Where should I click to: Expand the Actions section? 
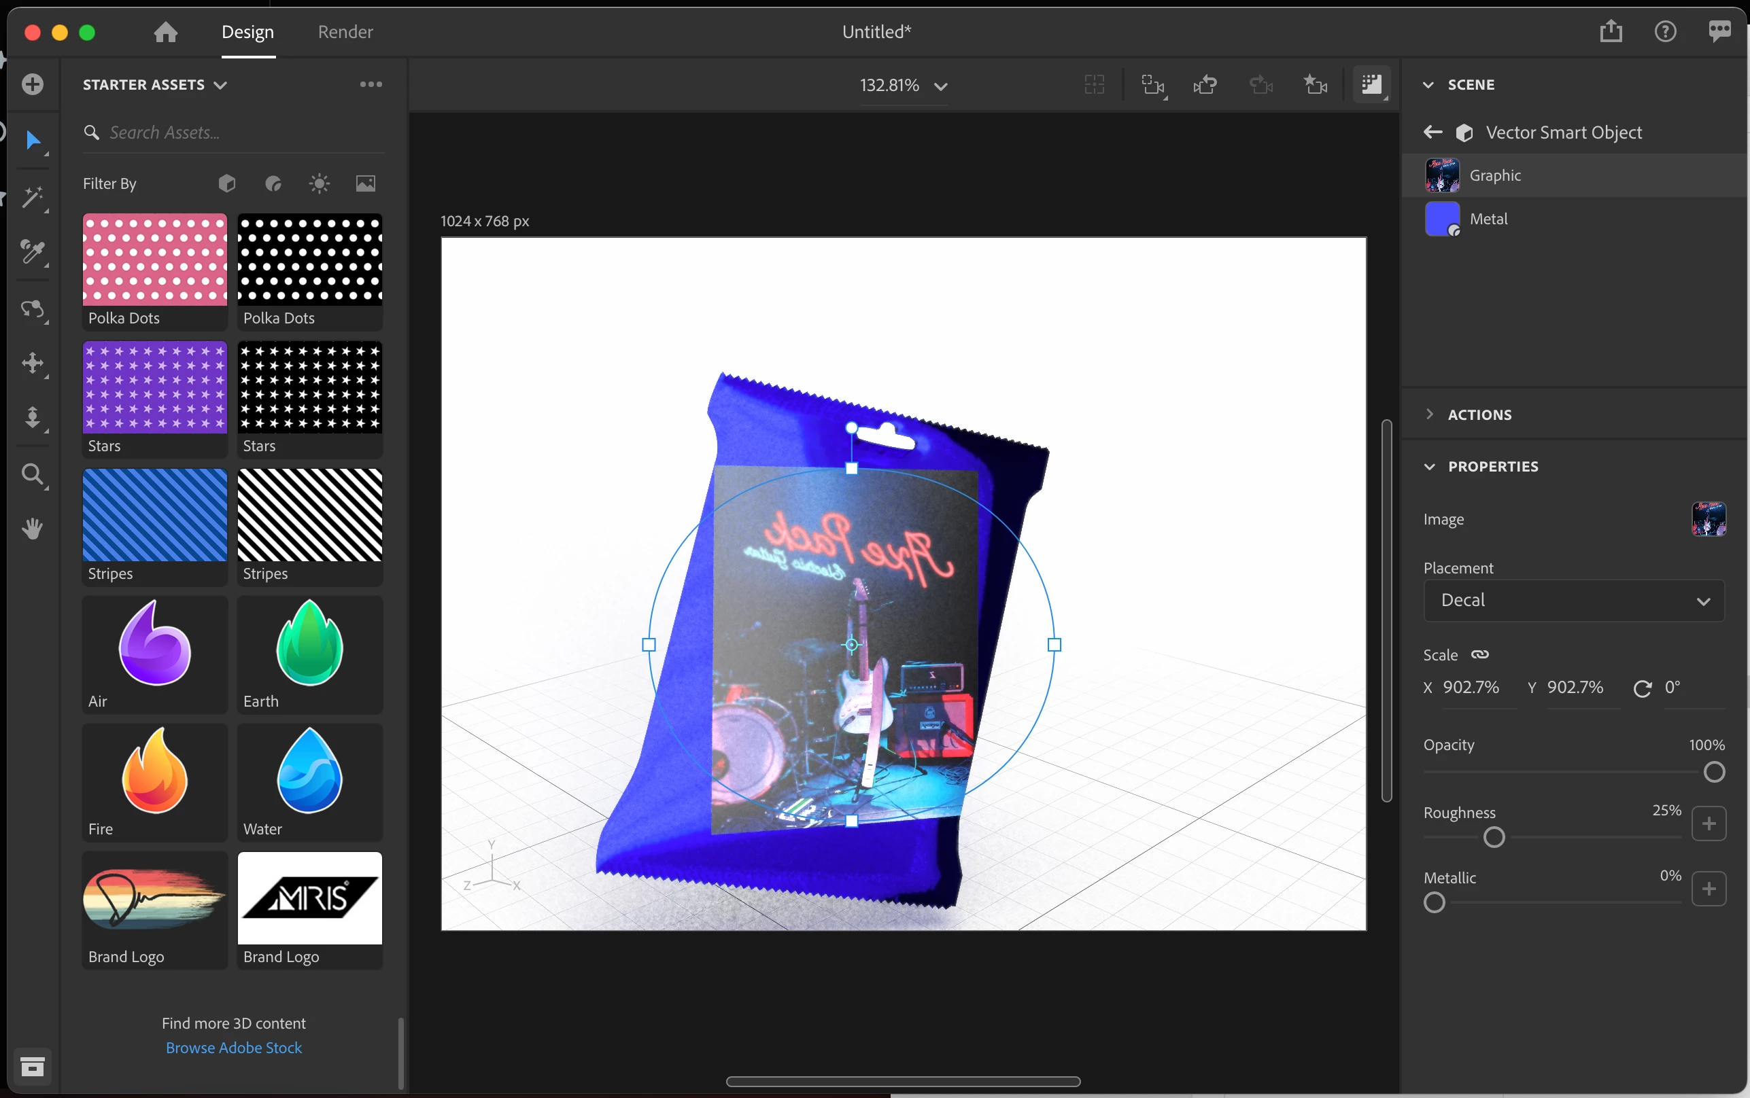pos(1478,414)
